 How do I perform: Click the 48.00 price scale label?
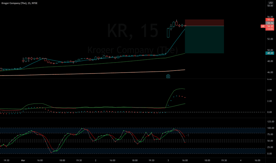(x=270, y=61)
